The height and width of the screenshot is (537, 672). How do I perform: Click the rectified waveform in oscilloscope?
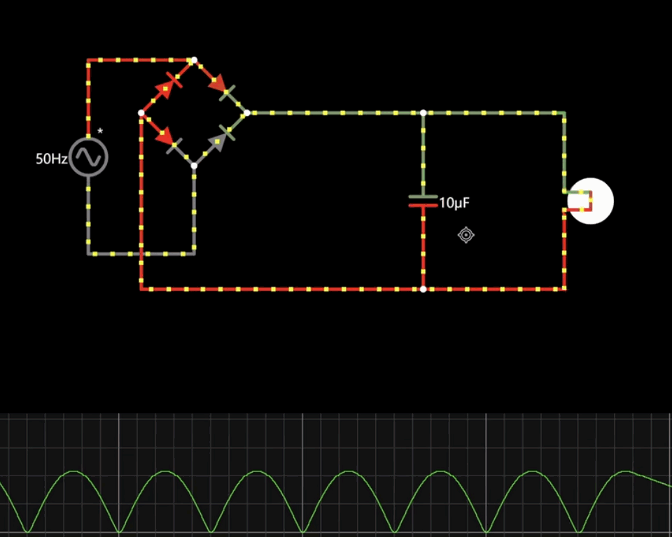point(336,501)
